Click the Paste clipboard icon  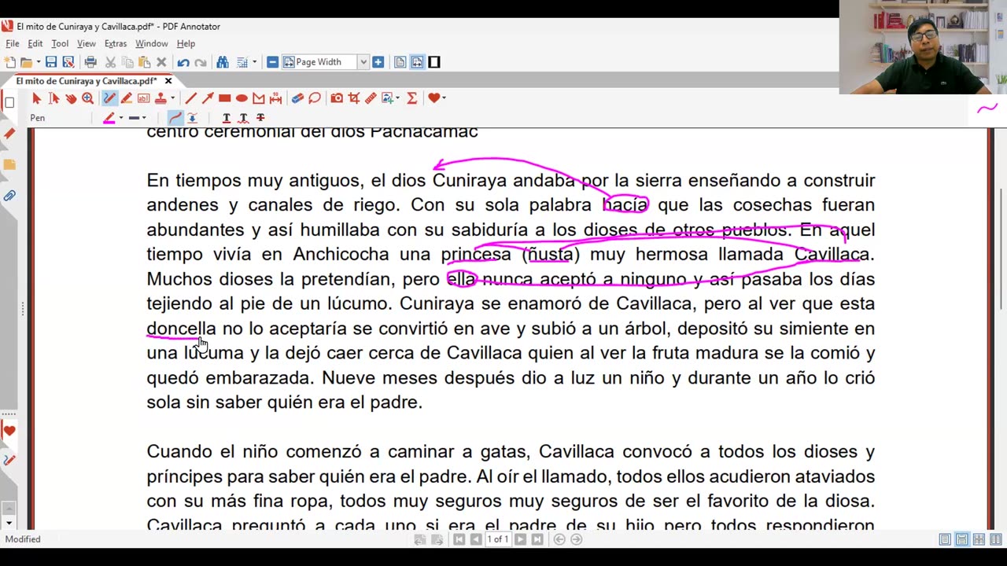(x=145, y=62)
